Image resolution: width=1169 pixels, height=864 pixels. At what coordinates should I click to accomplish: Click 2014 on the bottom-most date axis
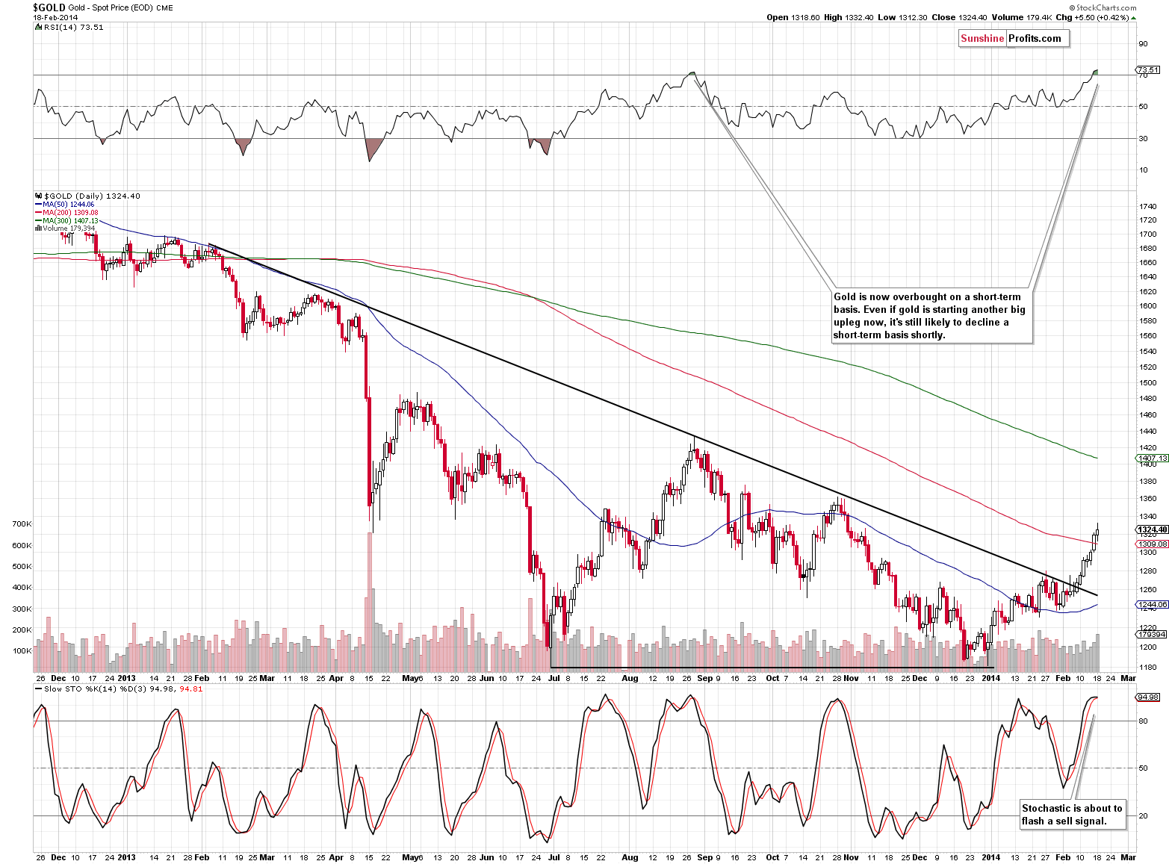tap(990, 857)
